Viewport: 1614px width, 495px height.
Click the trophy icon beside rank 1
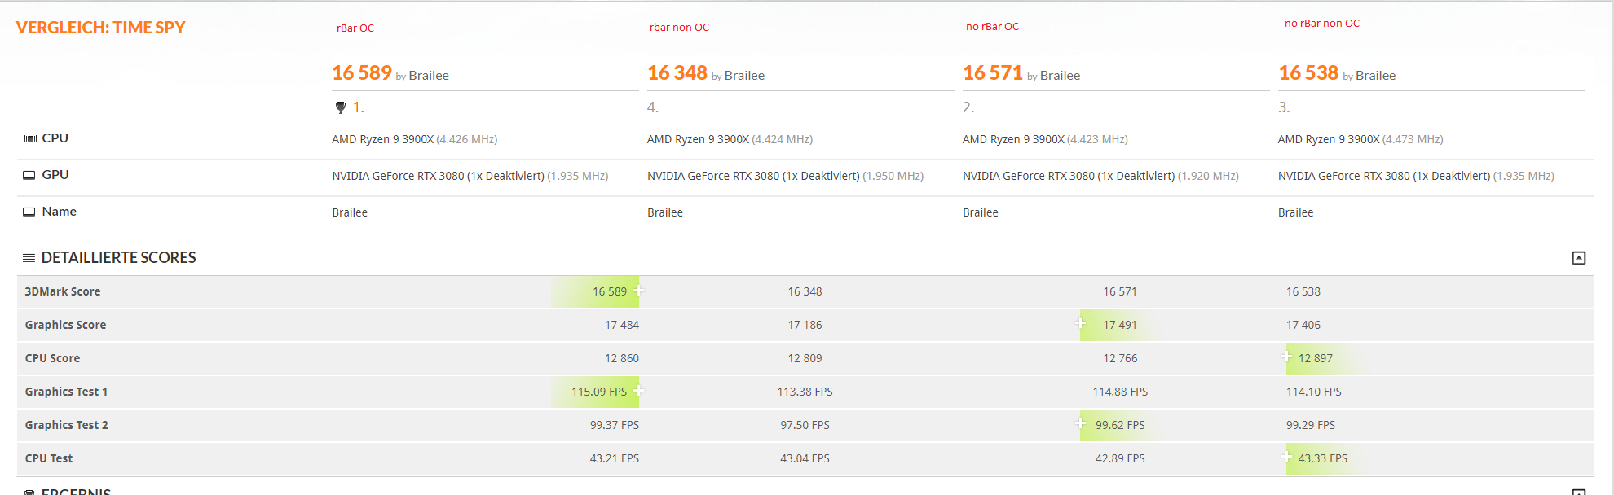click(x=341, y=107)
